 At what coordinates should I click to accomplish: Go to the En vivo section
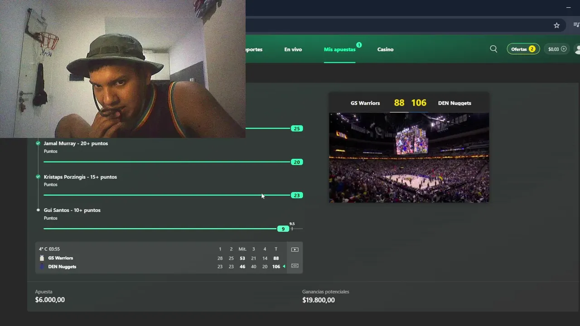tap(293, 49)
